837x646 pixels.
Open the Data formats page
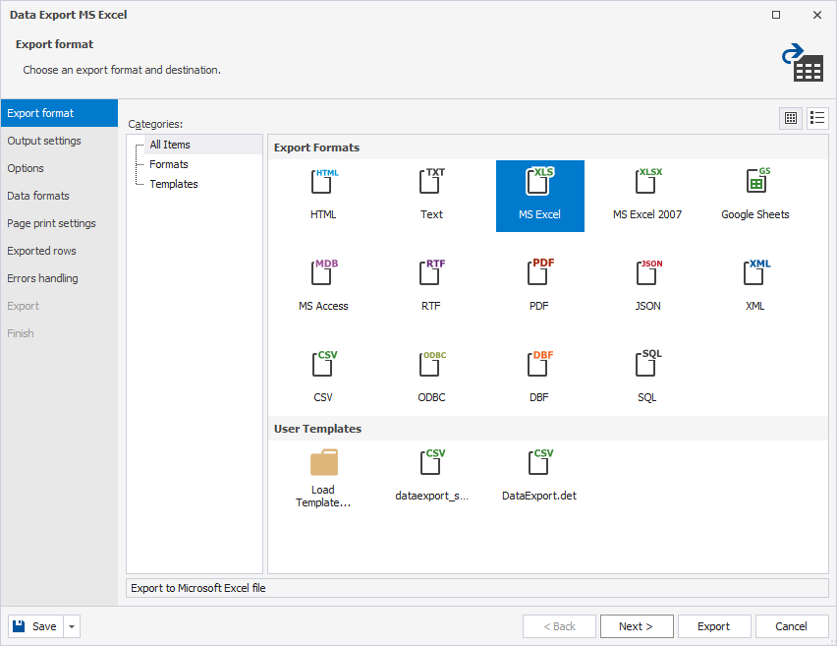pos(38,196)
